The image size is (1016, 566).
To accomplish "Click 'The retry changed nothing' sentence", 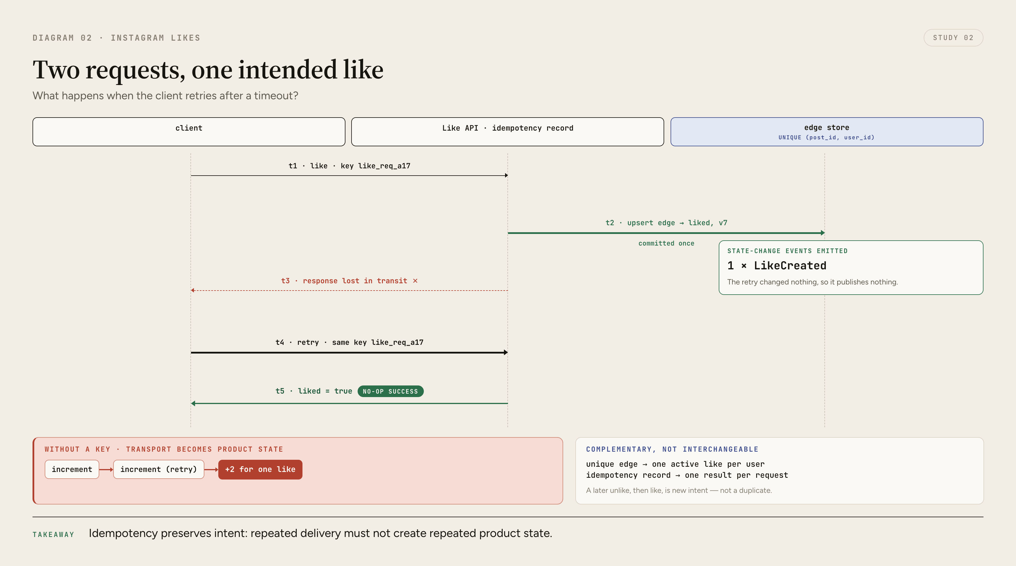I will tap(813, 282).
